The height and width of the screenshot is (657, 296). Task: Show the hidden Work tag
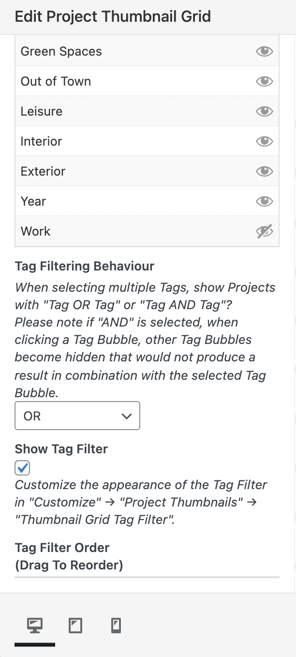click(x=264, y=231)
